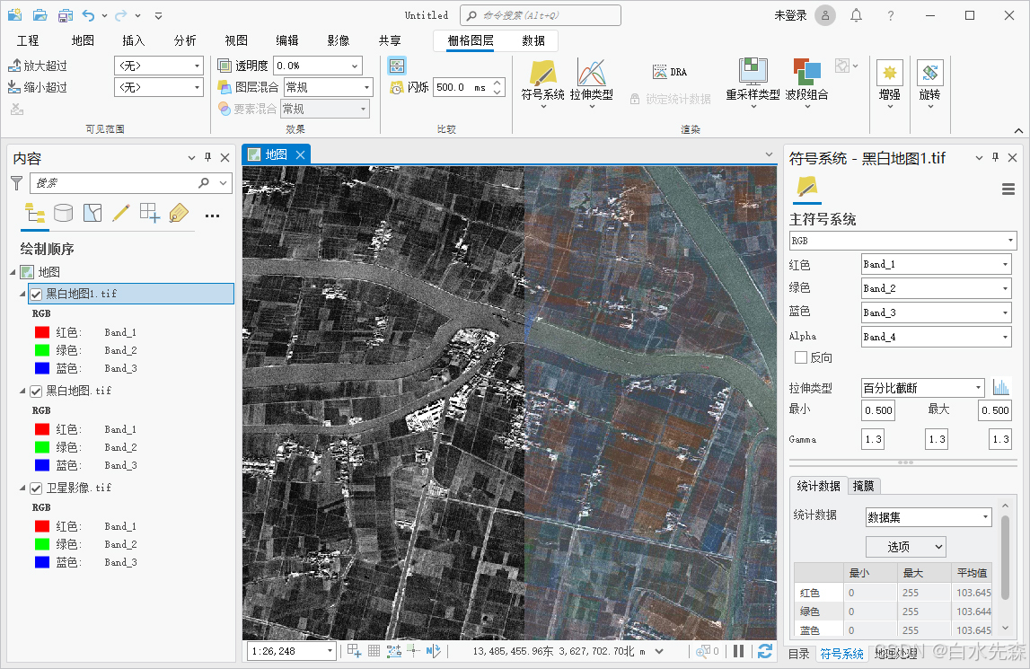Click the histogram icon beside stretch type
Viewport: 1030px width, 669px height.
click(1001, 387)
